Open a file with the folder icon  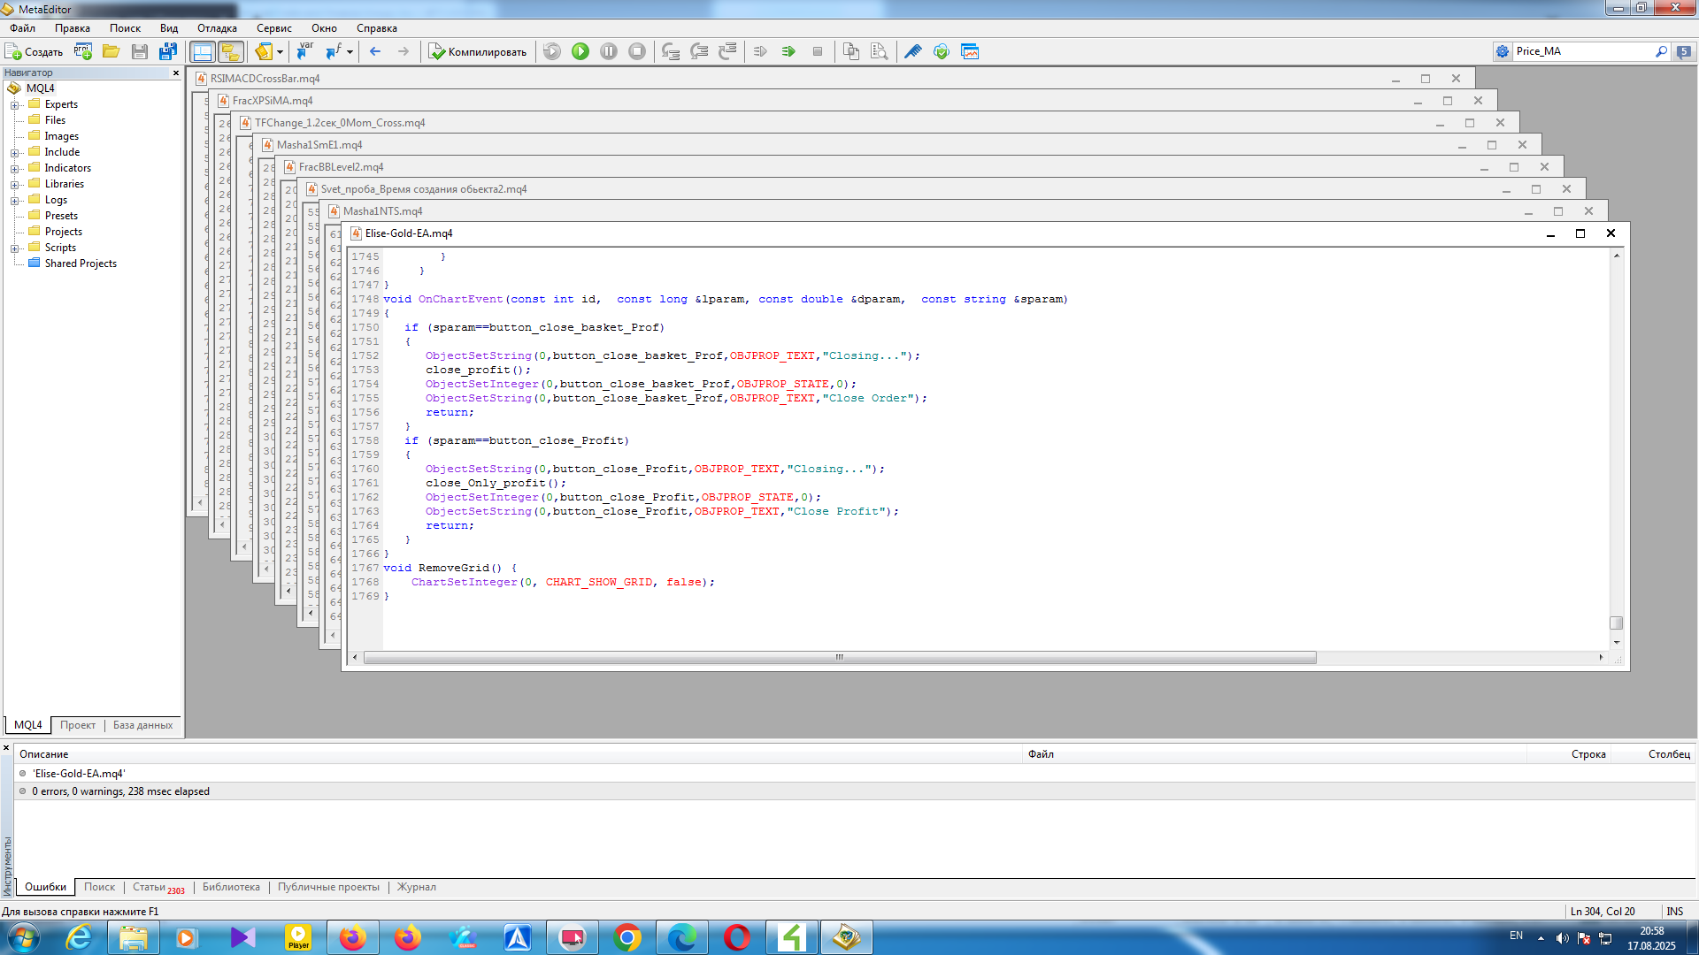click(x=111, y=51)
